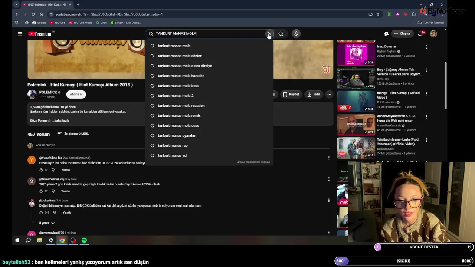Screen dimensions: 475x267
Task: Mute the Polemick tab audio icon
Action: tap(65, 5)
